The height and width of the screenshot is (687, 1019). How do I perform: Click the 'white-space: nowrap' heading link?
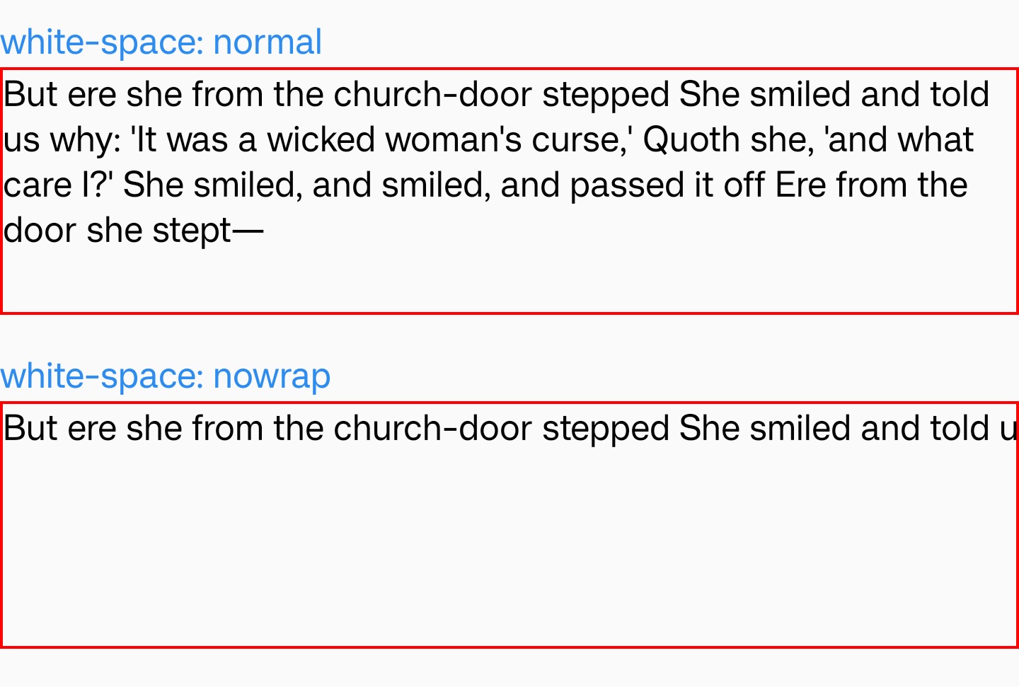[x=166, y=376]
